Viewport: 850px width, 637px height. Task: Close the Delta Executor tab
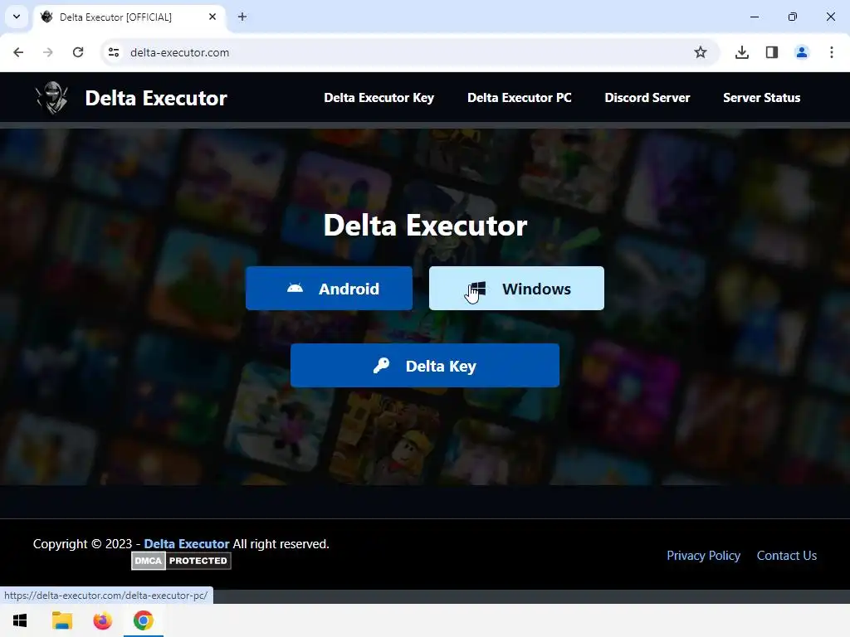point(212,17)
